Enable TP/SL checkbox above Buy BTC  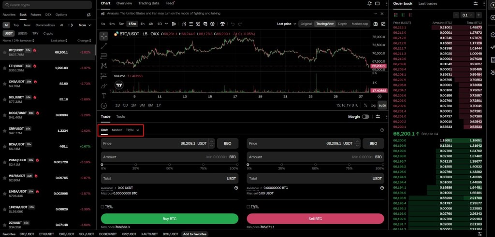[102, 207]
